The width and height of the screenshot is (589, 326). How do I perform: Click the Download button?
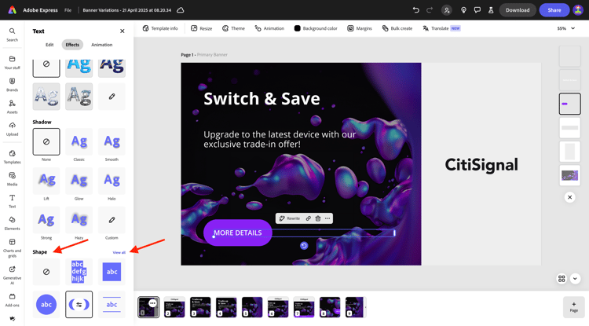point(518,10)
